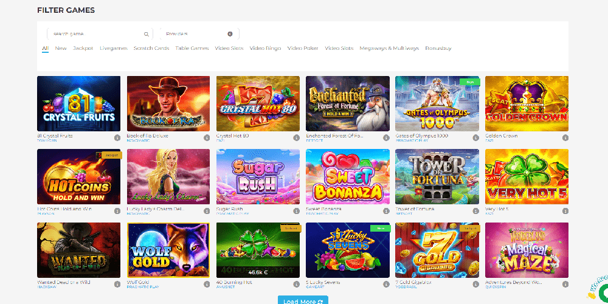Click info icon for Wolf Gold
The height and width of the screenshot is (304, 608).
[x=207, y=283]
